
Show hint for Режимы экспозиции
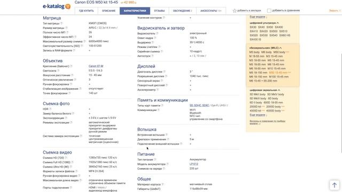pyautogui.click(x=71, y=123)
